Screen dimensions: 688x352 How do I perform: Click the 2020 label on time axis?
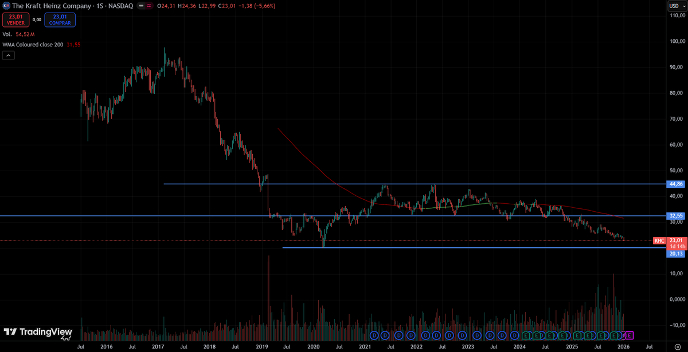coord(314,346)
